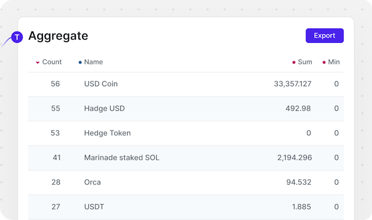Sort table by Count column

click(x=52, y=62)
